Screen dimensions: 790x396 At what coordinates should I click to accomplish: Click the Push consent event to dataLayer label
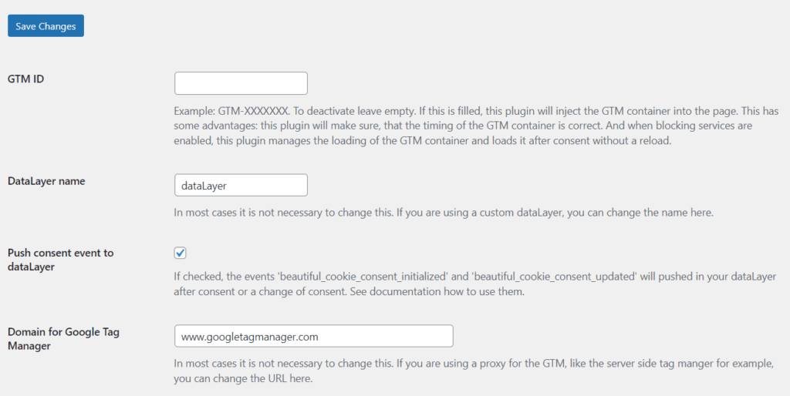click(60, 260)
